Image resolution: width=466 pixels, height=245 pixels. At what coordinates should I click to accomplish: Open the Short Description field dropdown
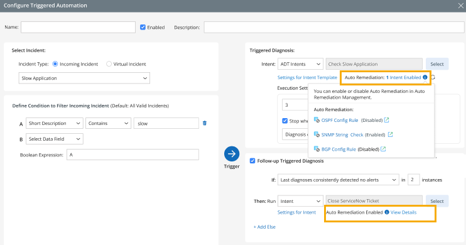(x=55, y=123)
